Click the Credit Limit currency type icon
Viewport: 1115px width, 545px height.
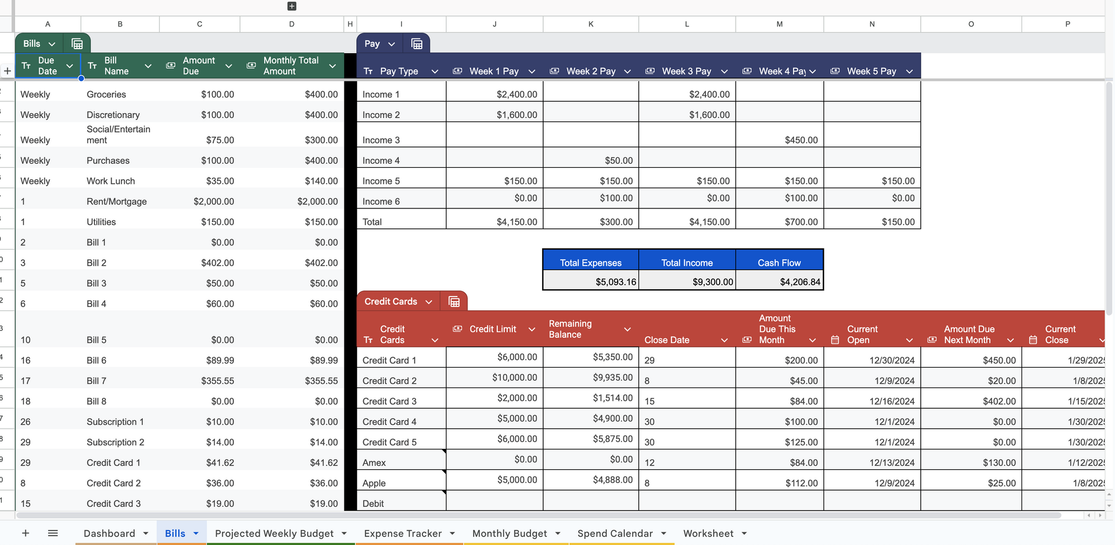click(457, 329)
